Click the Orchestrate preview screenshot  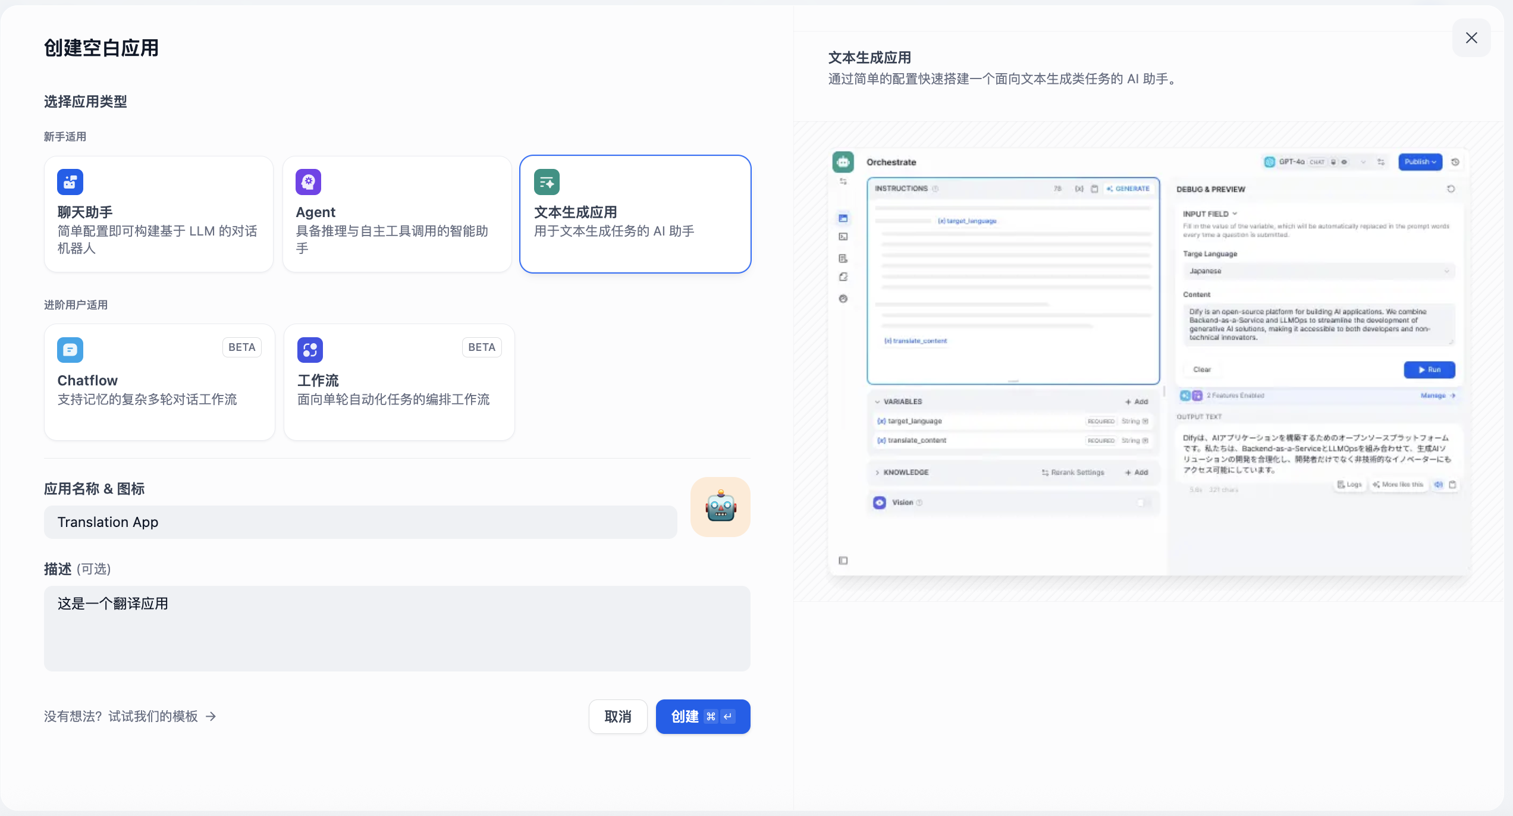pyautogui.click(x=1148, y=362)
